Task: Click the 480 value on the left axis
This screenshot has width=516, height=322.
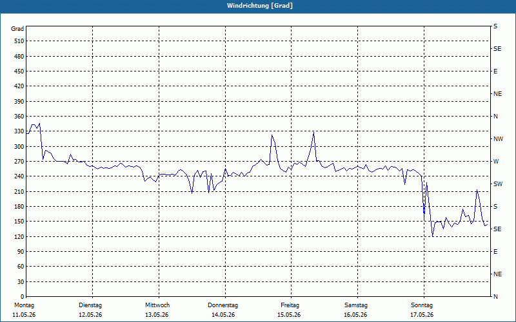Action: coord(19,57)
